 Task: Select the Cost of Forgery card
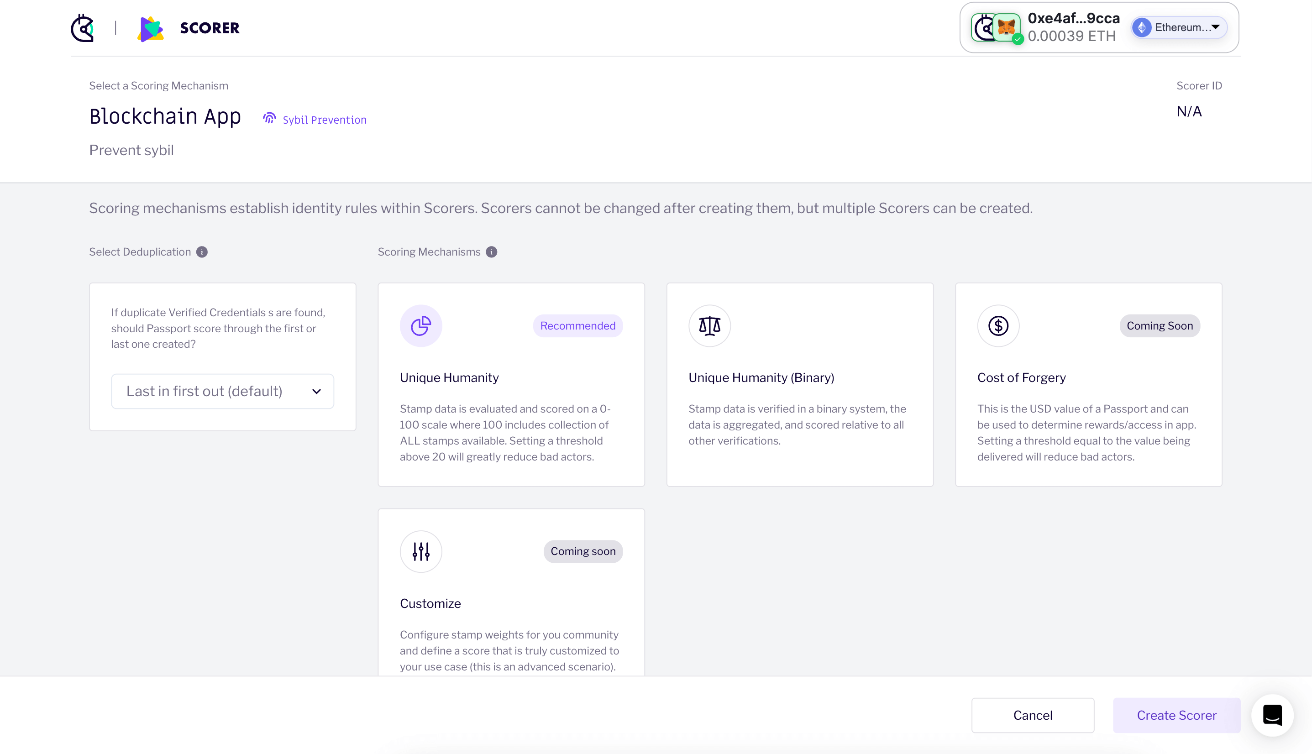click(1088, 384)
